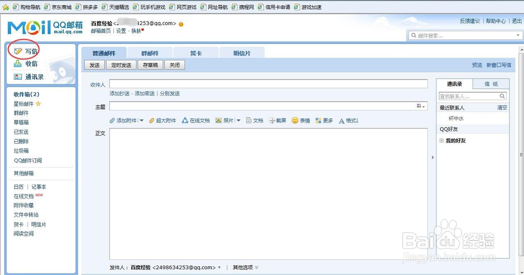
Task: Open 游戏加速 bookmark
Action: 308,7
